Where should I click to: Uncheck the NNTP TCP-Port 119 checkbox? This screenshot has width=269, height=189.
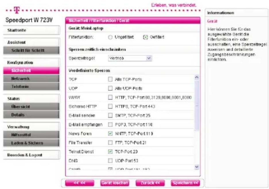tap(110, 133)
